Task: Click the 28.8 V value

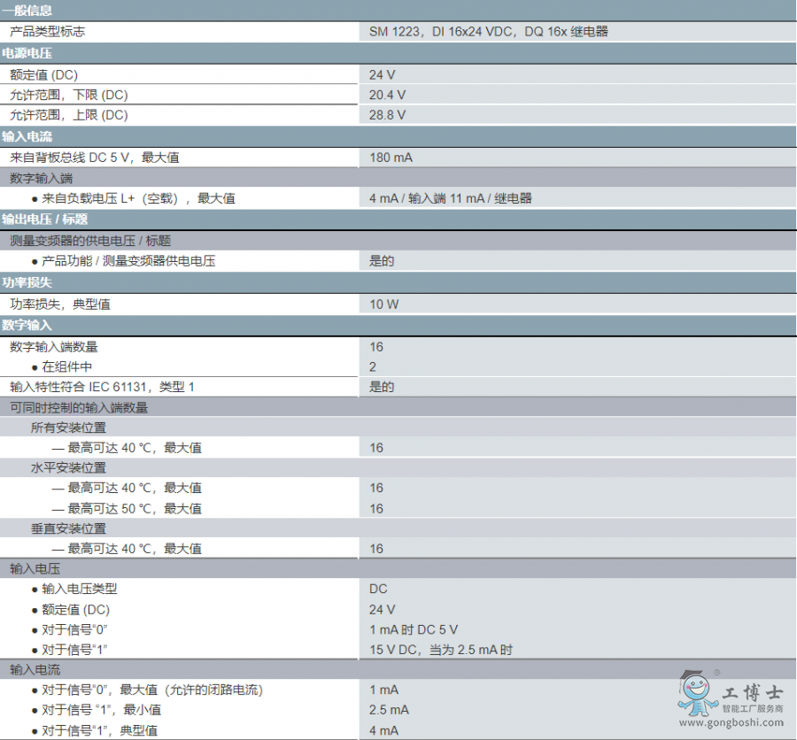Action: tap(387, 115)
